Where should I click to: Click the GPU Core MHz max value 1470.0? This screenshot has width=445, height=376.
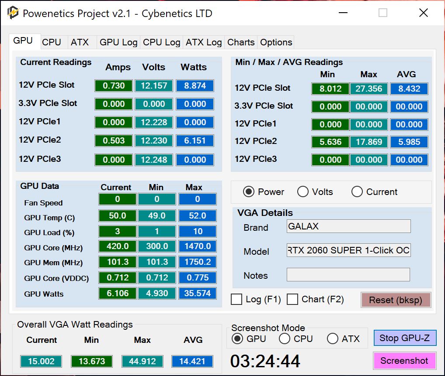pyautogui.click(x=198, y=246)
